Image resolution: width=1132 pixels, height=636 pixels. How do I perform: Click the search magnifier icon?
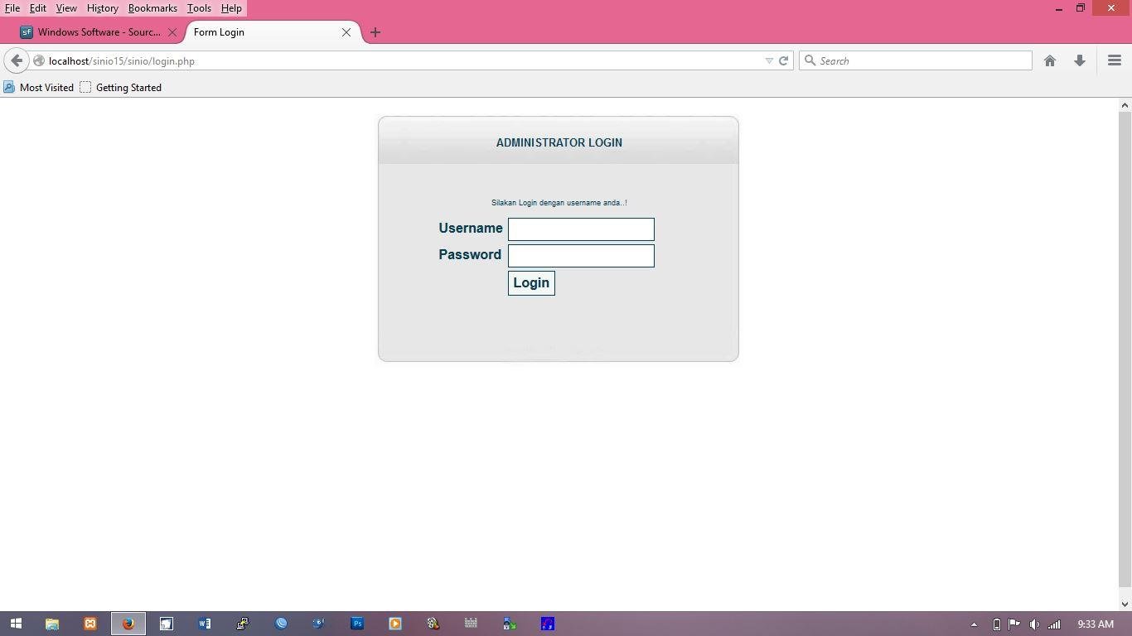point(810,60)
